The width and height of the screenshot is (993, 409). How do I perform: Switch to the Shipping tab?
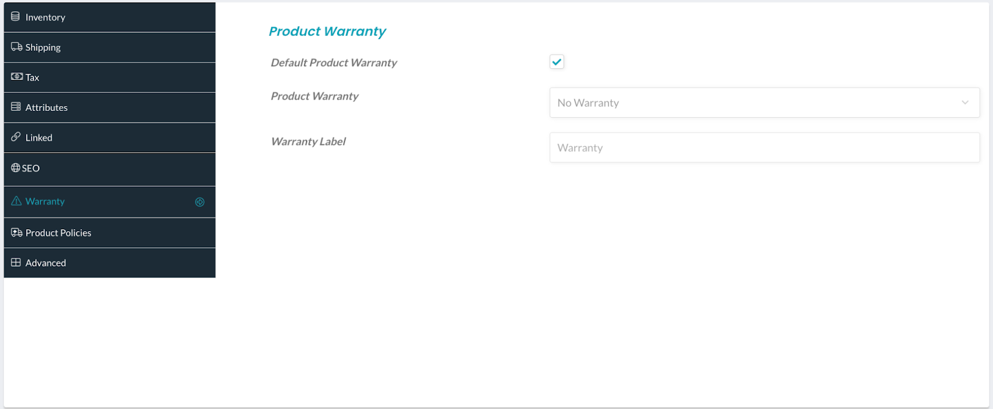pos(110,47)
